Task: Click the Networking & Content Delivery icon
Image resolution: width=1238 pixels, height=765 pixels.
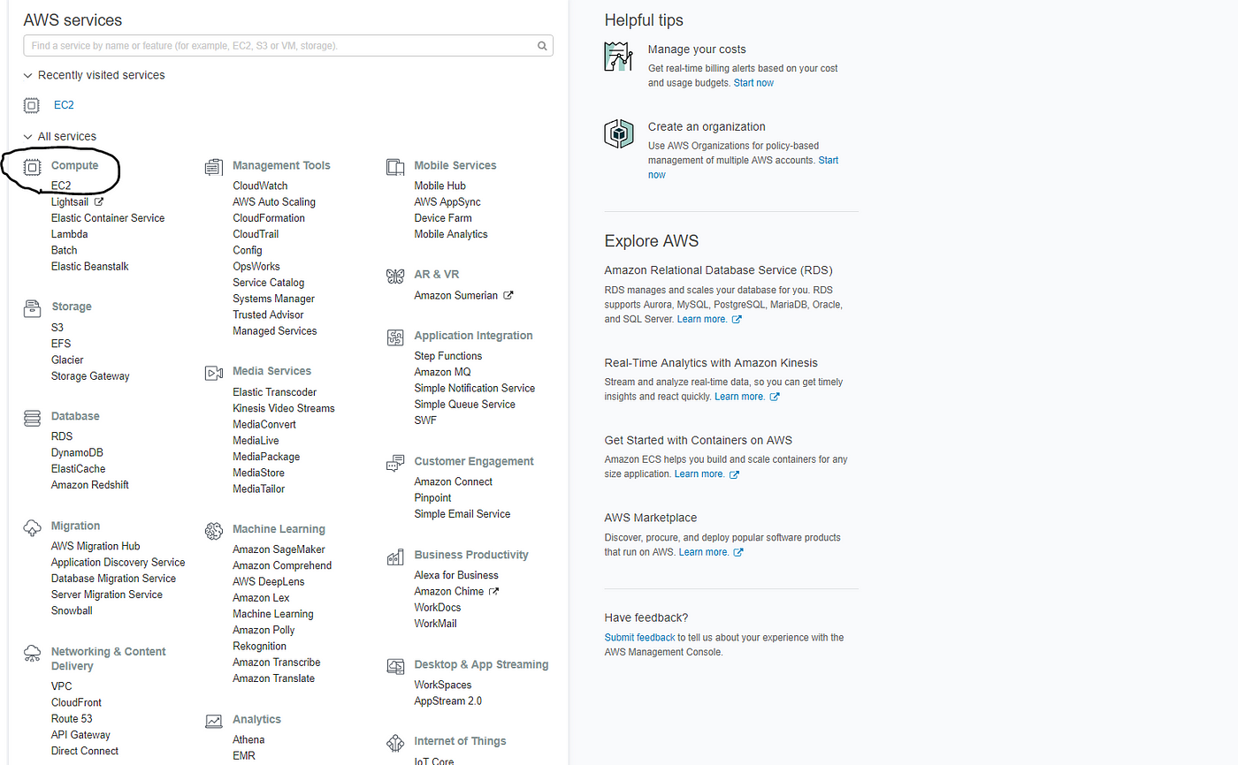Action: click(32, 653)
